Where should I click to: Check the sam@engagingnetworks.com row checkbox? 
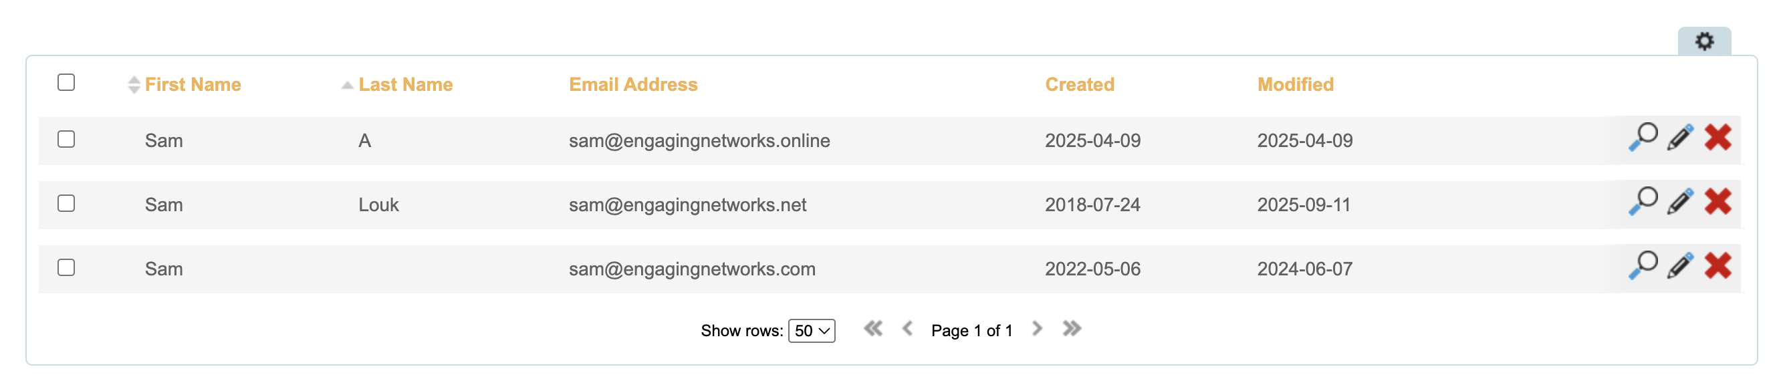66,268
